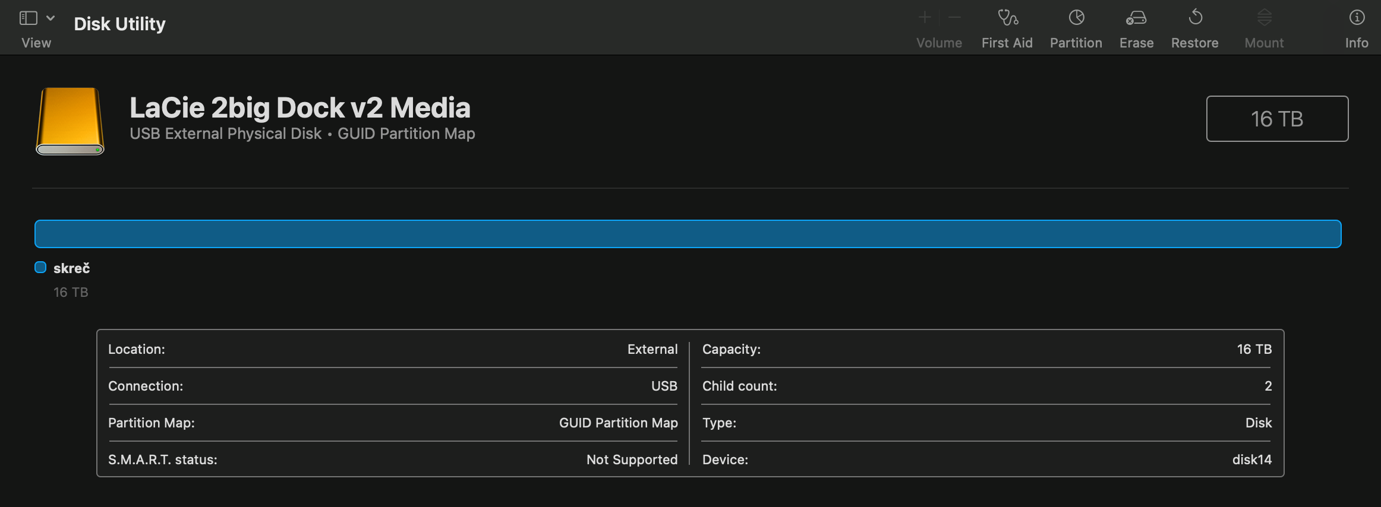This screenshot has height=507, width=1381.
Task: Click the Disk Utility window title
Action: [x=119, y=24]
